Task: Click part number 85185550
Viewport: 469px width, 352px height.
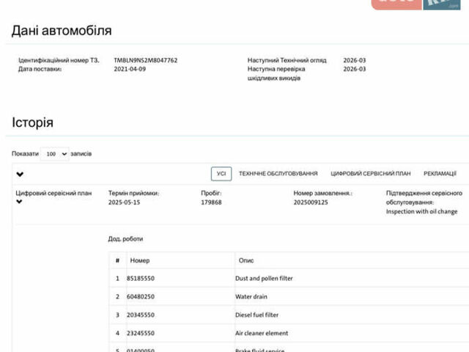Action: [x=142, y=279]
